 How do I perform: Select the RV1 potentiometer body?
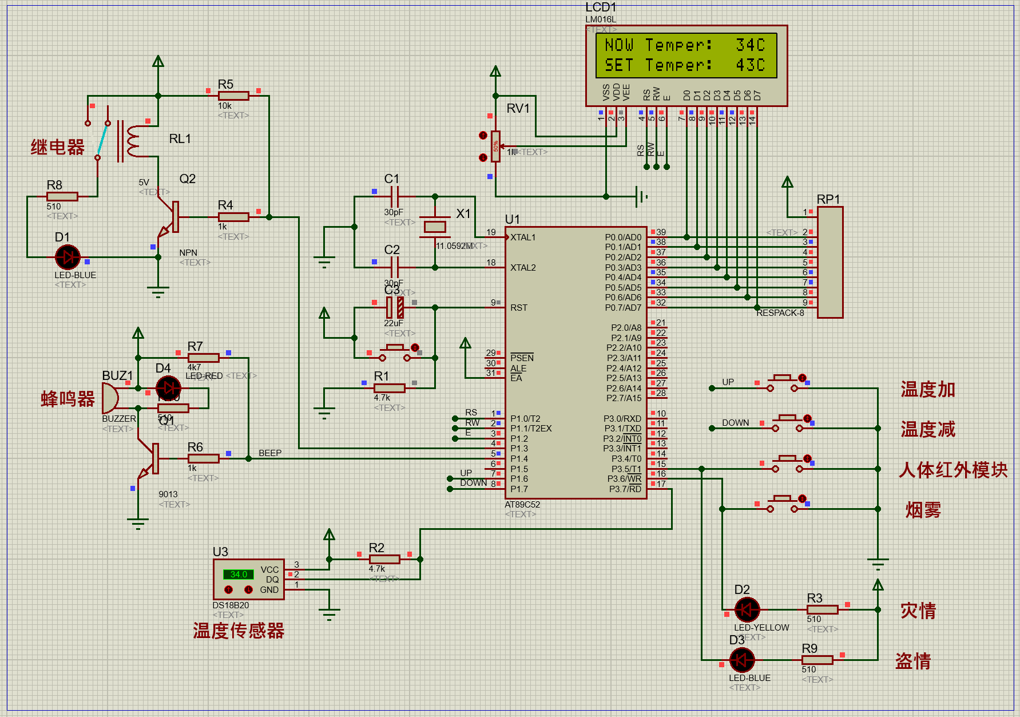click(495, 146)
